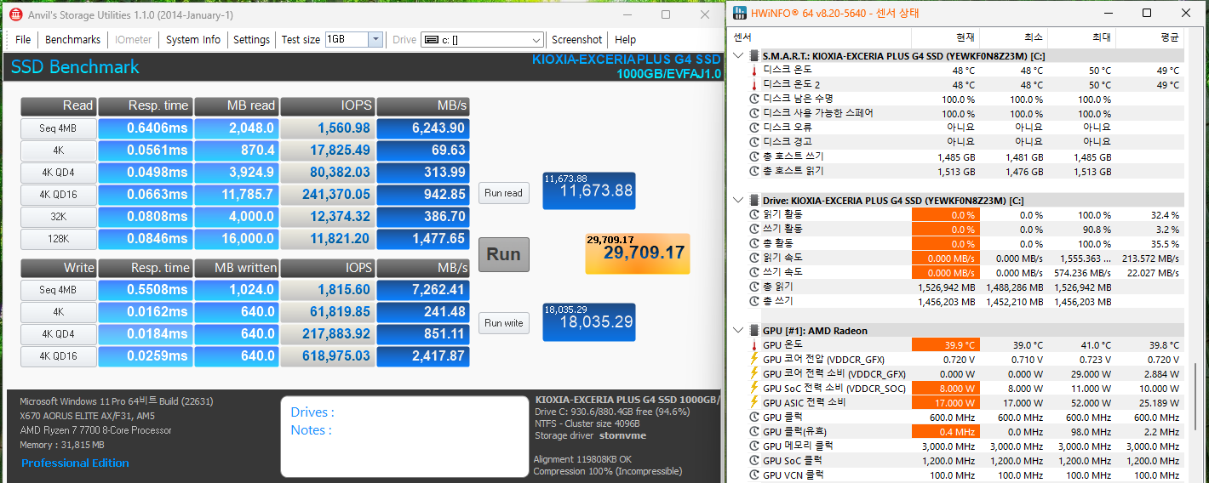Screen dimensions: 1209x483
Task: Click the Write Seq 4MB test button
Action: (x=58, y=290)
